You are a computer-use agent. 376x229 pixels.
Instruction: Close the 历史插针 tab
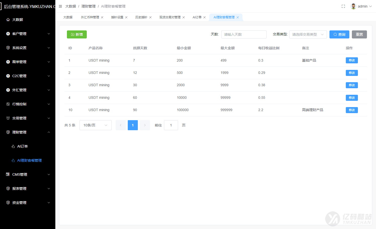pos(150,17)
